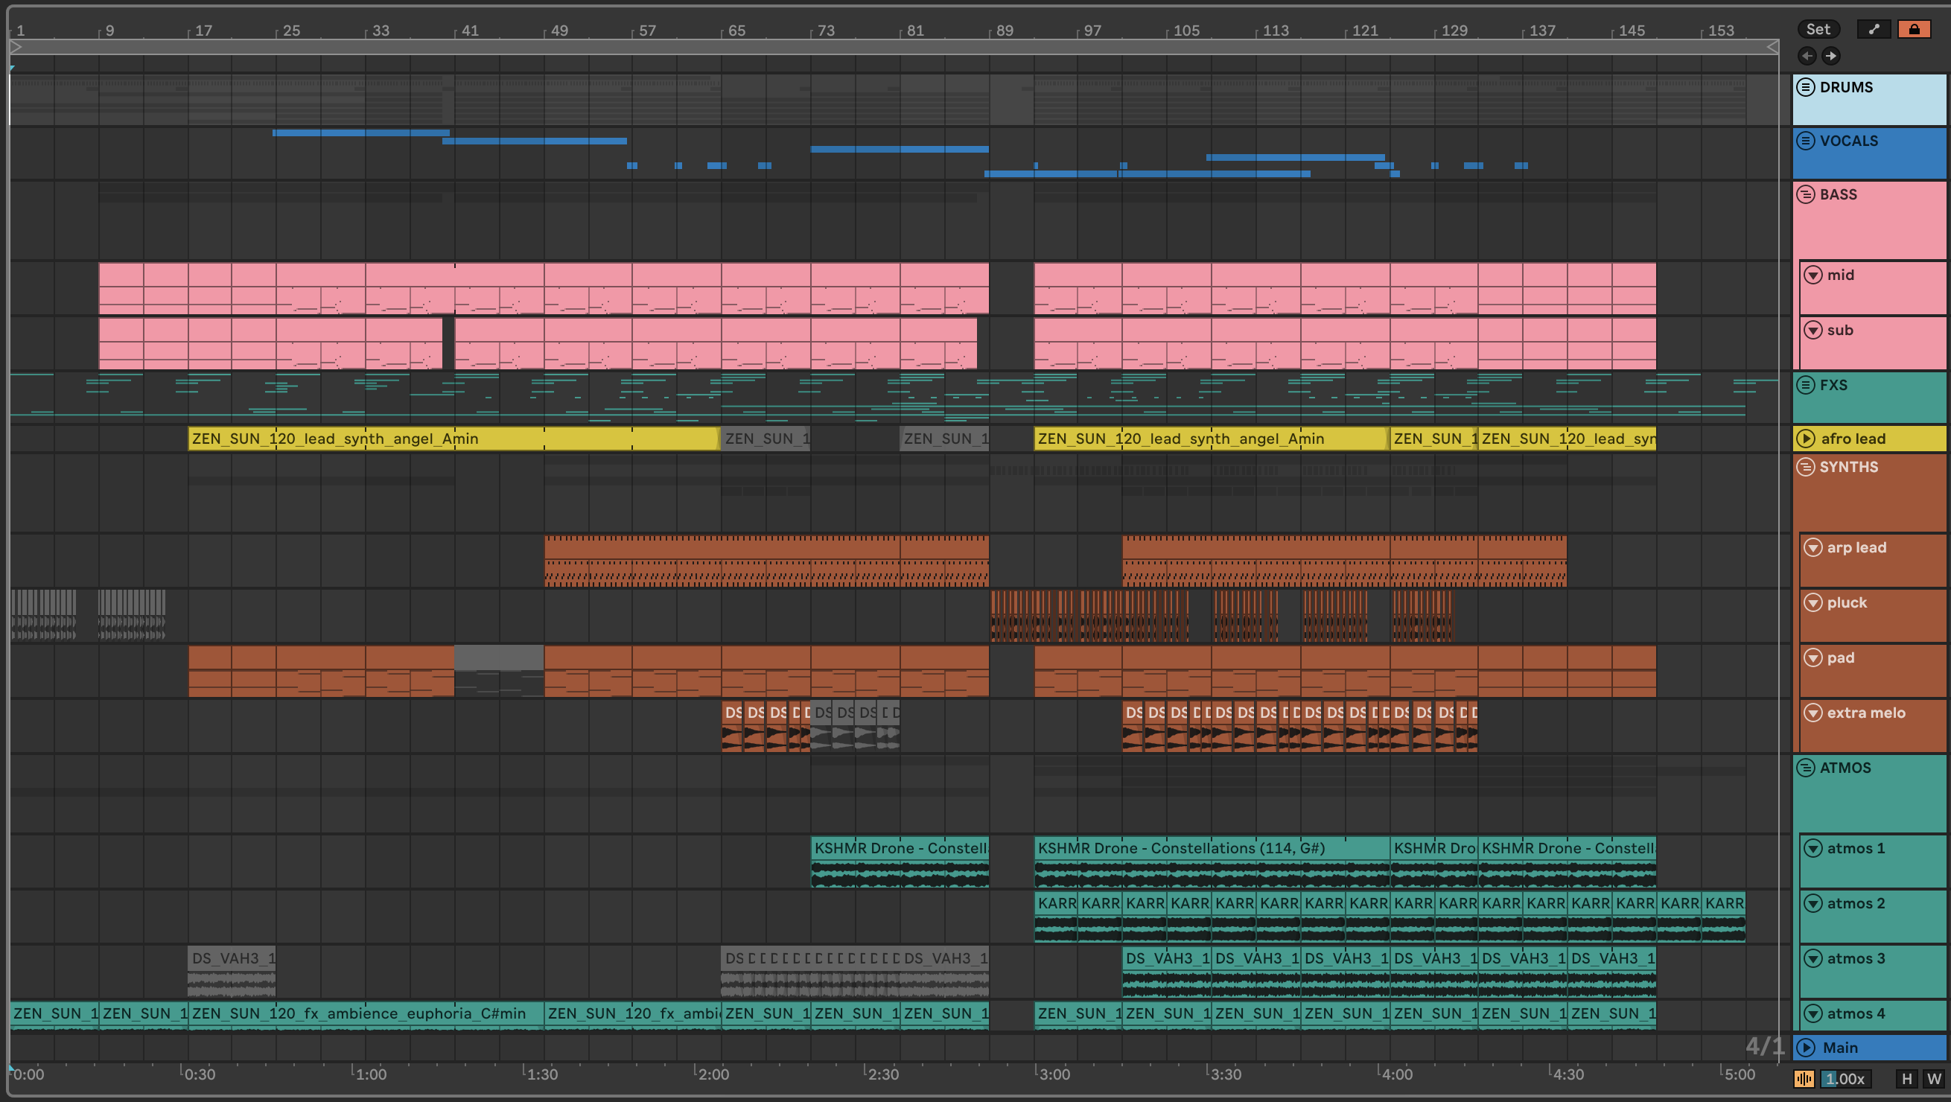This screenshot has width=1951, height=1102.
Task: Toggle automation mode link icon
Action: (x=1874, y=30)
